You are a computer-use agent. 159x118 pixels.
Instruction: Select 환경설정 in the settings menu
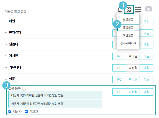(128, 19)
